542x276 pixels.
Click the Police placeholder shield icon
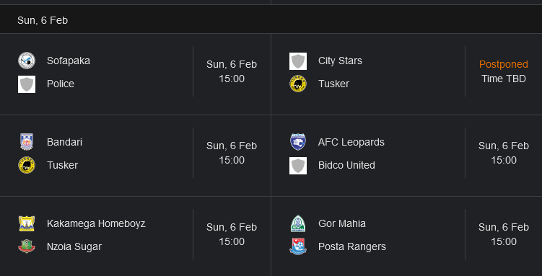click(x=27, y=84)
